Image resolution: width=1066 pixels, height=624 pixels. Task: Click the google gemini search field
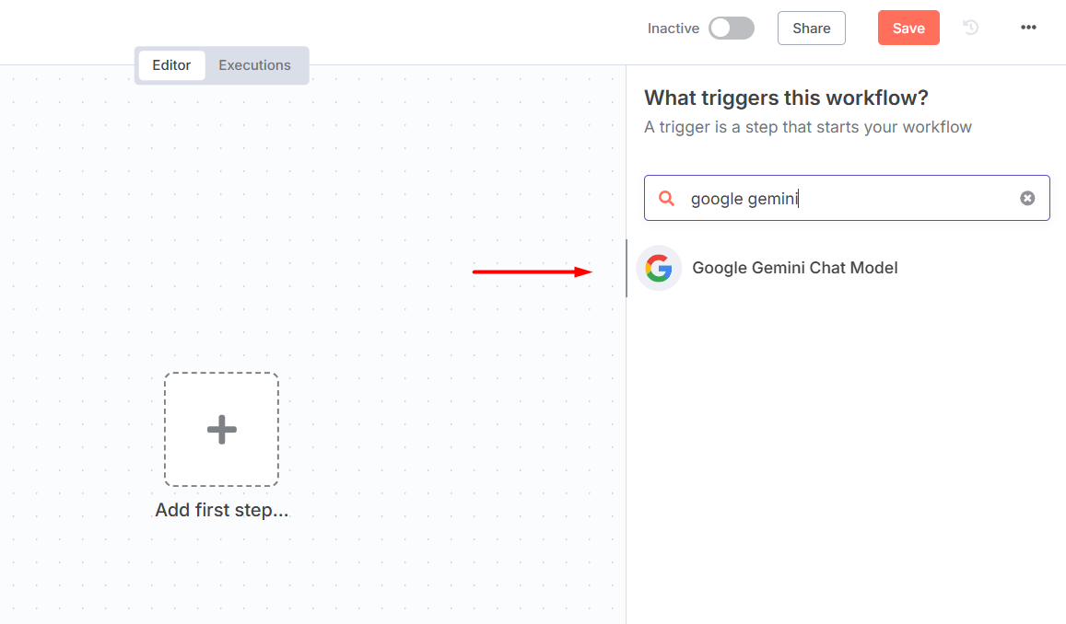[847, 198]
